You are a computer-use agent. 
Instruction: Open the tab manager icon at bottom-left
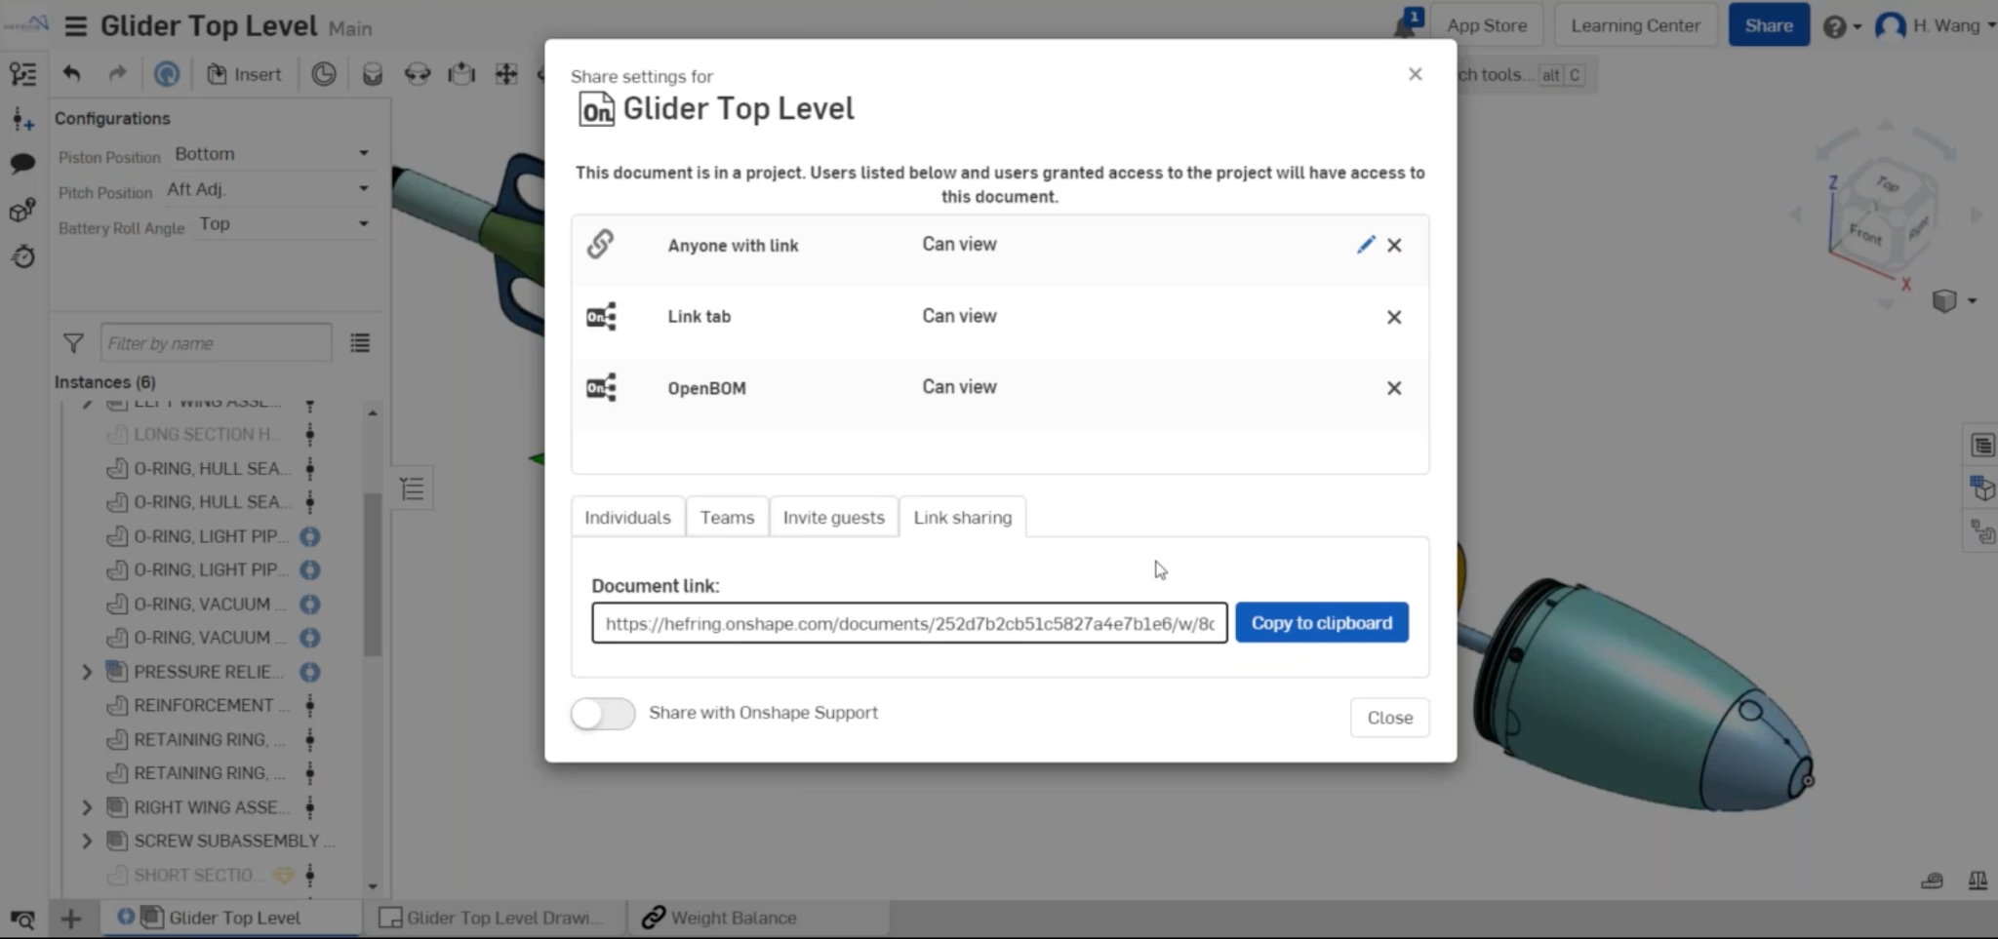21,919
